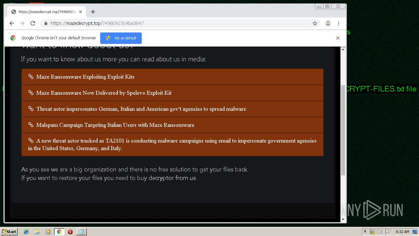View site info via the padlock icon
The width and height of the screenshot is (419, 236).
click(x=46, y=23)
